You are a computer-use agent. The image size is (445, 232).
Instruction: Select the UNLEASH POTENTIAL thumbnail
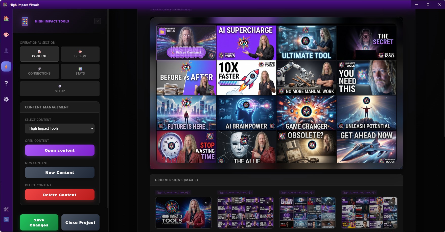[366, 113]
